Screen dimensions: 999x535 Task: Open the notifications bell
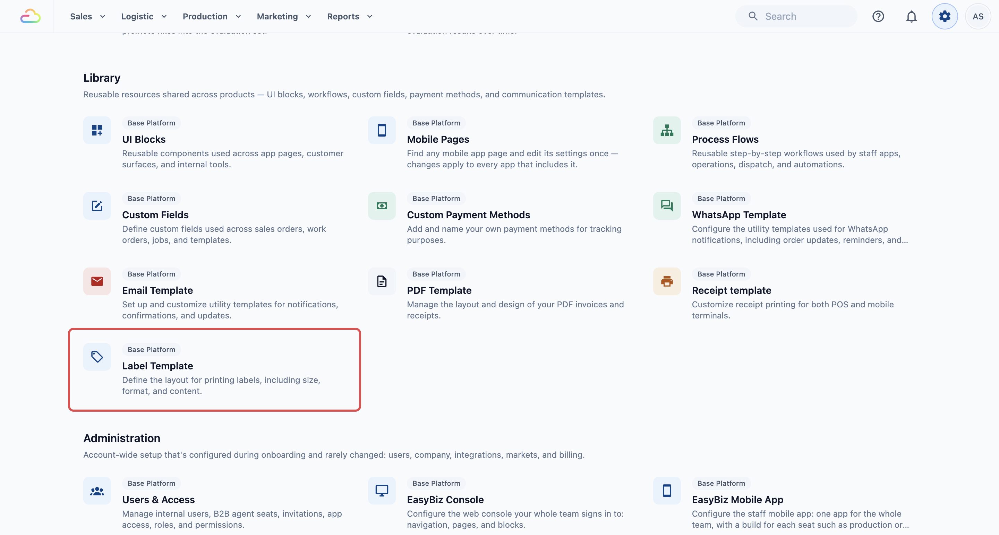(911, 16)
